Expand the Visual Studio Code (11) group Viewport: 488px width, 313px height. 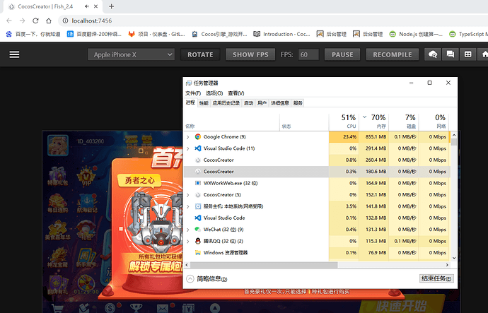pos(187,148)
